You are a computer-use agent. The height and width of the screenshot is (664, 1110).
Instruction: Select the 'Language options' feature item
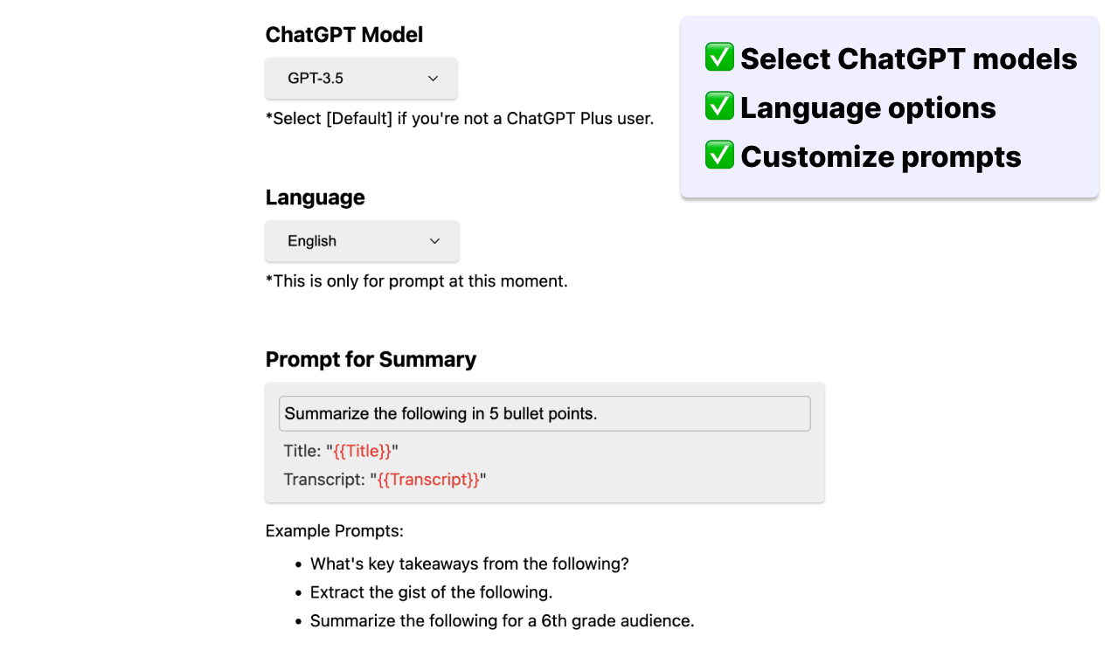(x=868, y=107)
